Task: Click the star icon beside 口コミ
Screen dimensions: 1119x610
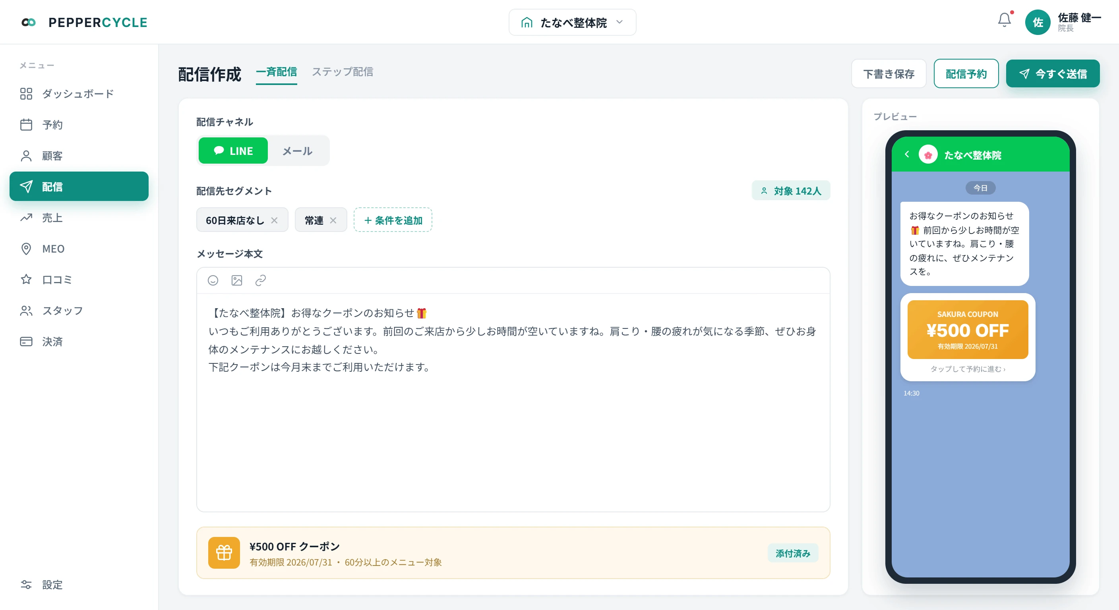Action: point(26,280)
